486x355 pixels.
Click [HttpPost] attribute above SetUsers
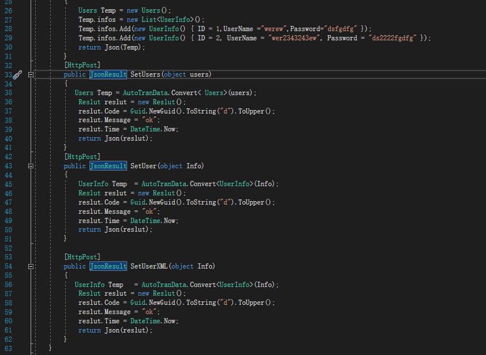(x=82, y=66)
